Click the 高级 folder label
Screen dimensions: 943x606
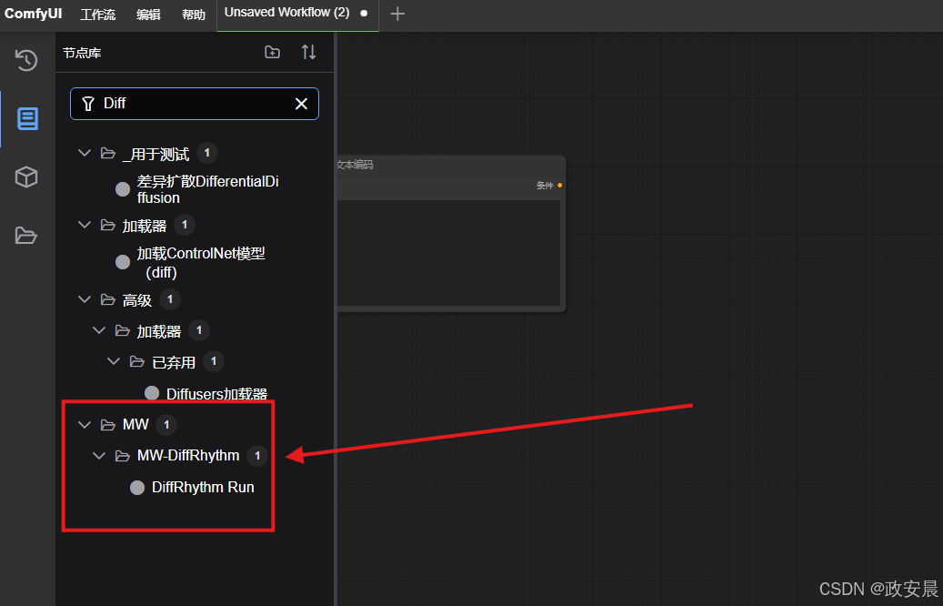tap(137, 299)
